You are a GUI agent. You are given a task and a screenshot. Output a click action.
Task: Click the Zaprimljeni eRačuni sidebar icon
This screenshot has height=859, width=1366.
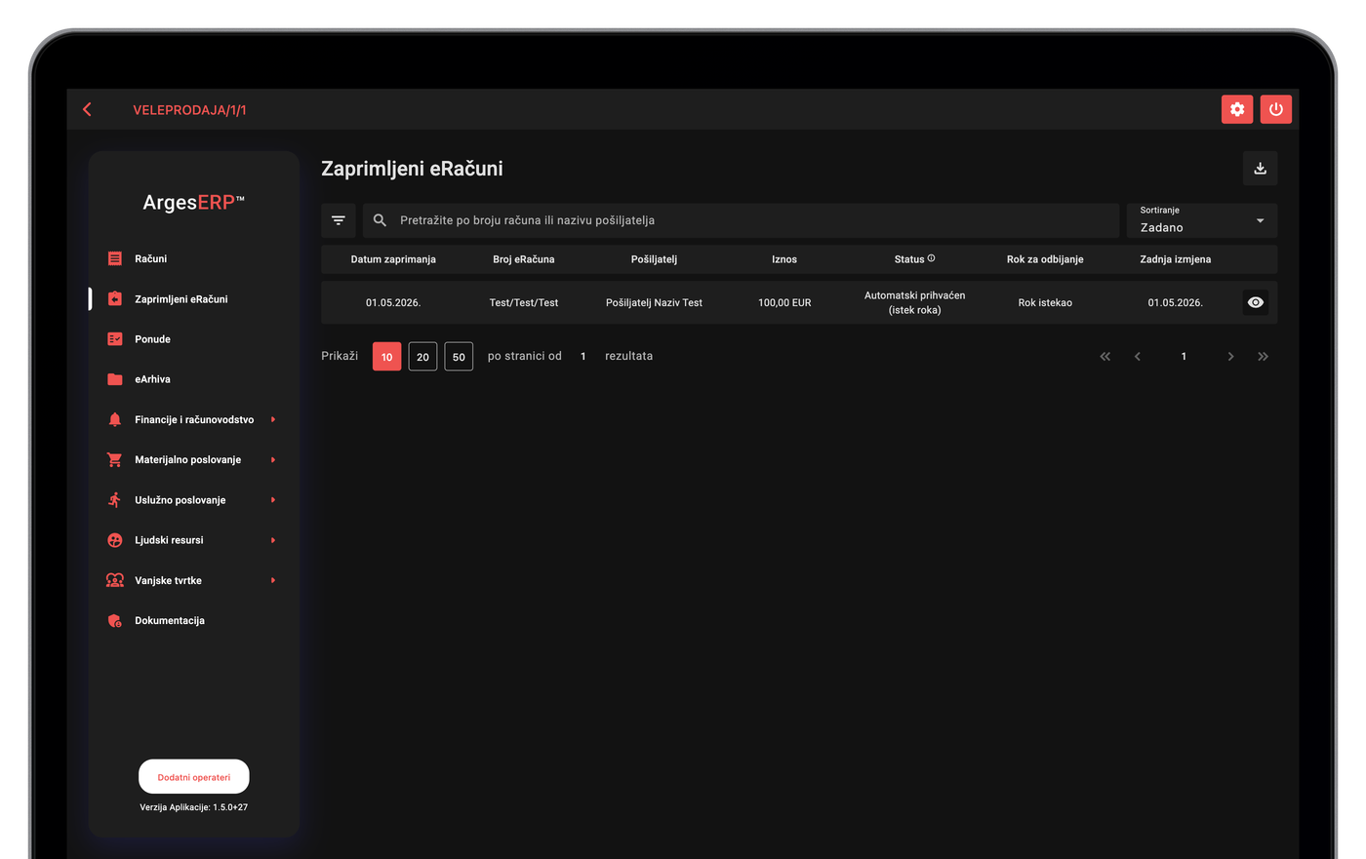tap(115, 299)
